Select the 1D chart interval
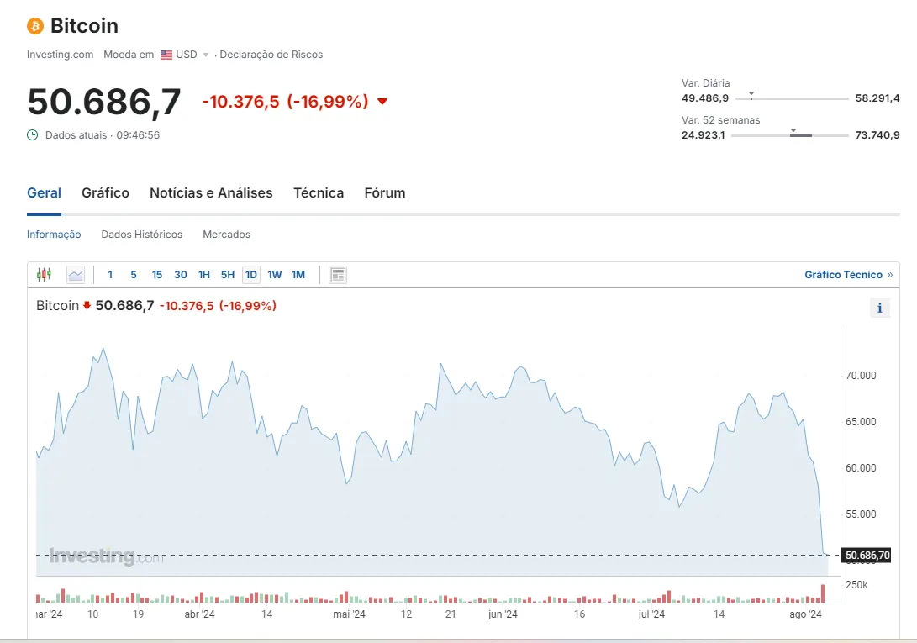917x643 pixels. tap(251, 275)
